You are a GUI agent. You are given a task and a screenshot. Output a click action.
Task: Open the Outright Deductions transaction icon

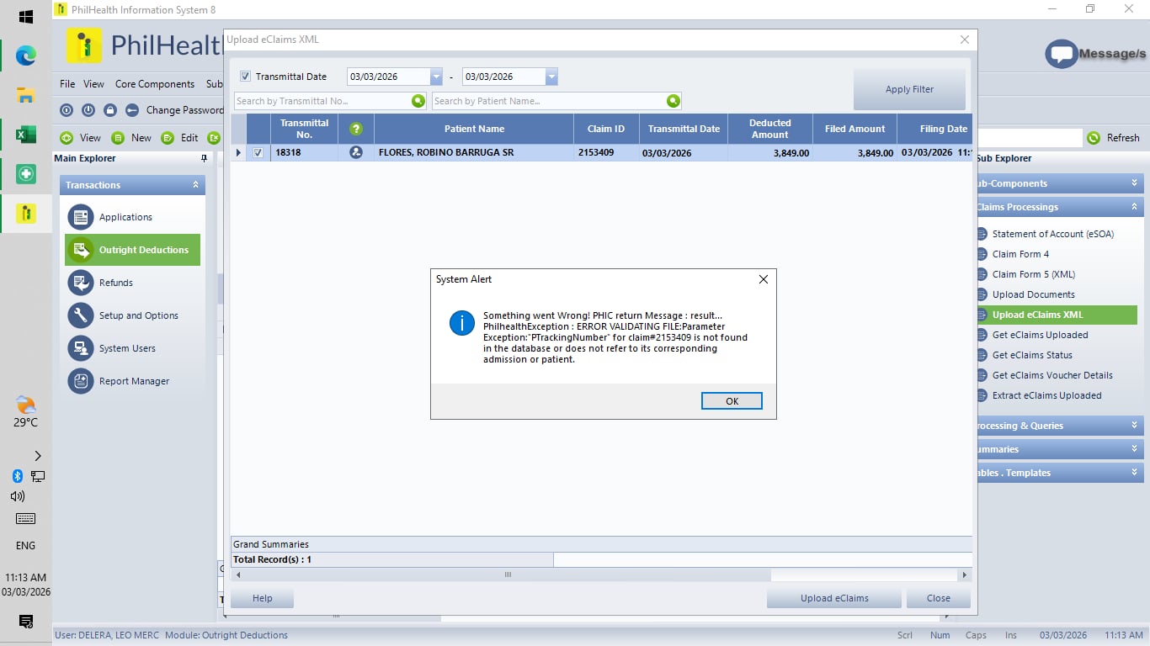pos(81,250)
